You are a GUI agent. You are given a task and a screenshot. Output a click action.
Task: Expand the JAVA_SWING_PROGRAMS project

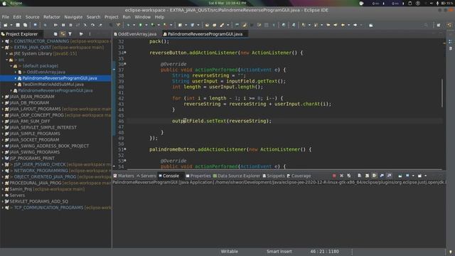click(x=3, y=152)
